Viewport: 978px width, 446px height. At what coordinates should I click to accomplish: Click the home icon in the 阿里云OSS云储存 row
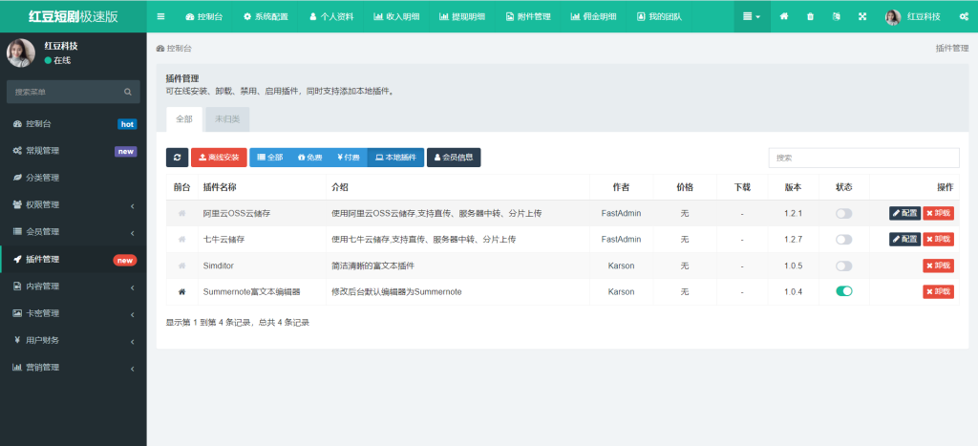[182, 213]
